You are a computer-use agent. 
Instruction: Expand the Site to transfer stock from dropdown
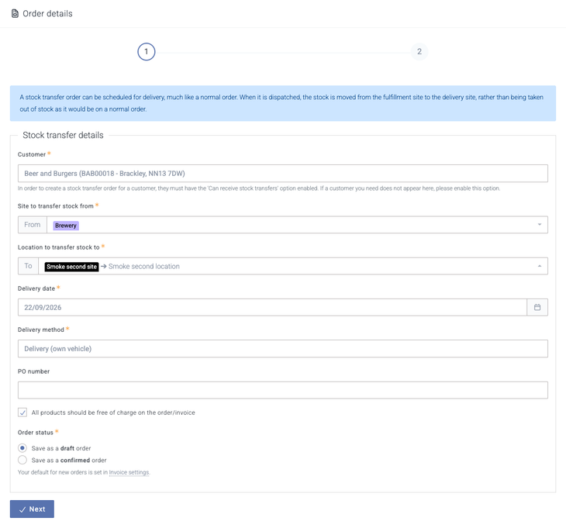(540, 225)
